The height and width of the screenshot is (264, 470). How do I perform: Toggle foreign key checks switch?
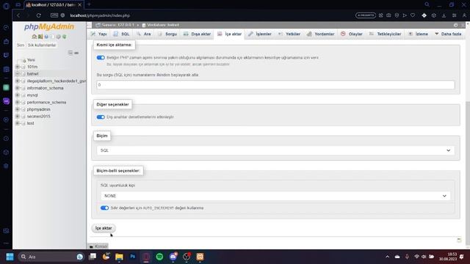click(101, 117)
